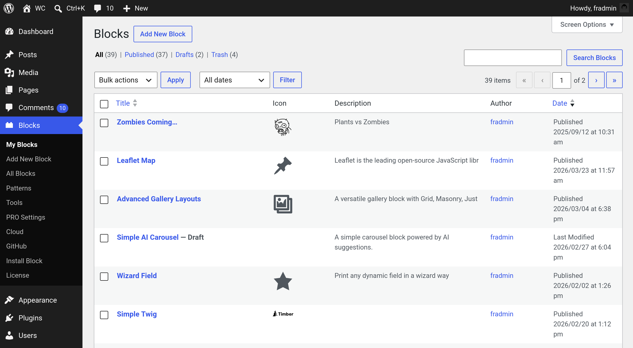The width and height of the screenshot is (633, 348).
Task: Open All Blocks submenu item
Action: [21, 173]
